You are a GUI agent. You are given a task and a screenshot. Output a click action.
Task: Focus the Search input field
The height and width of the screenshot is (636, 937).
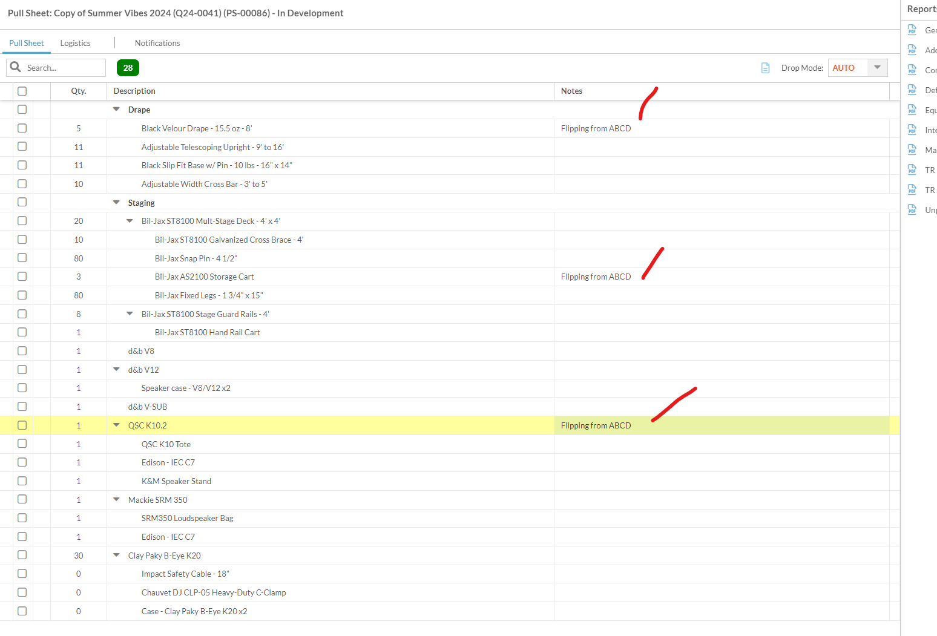(x=64, y=68)
